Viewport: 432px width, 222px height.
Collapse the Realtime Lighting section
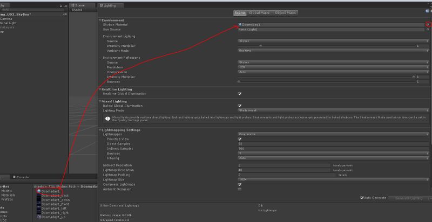click(100, 89)
